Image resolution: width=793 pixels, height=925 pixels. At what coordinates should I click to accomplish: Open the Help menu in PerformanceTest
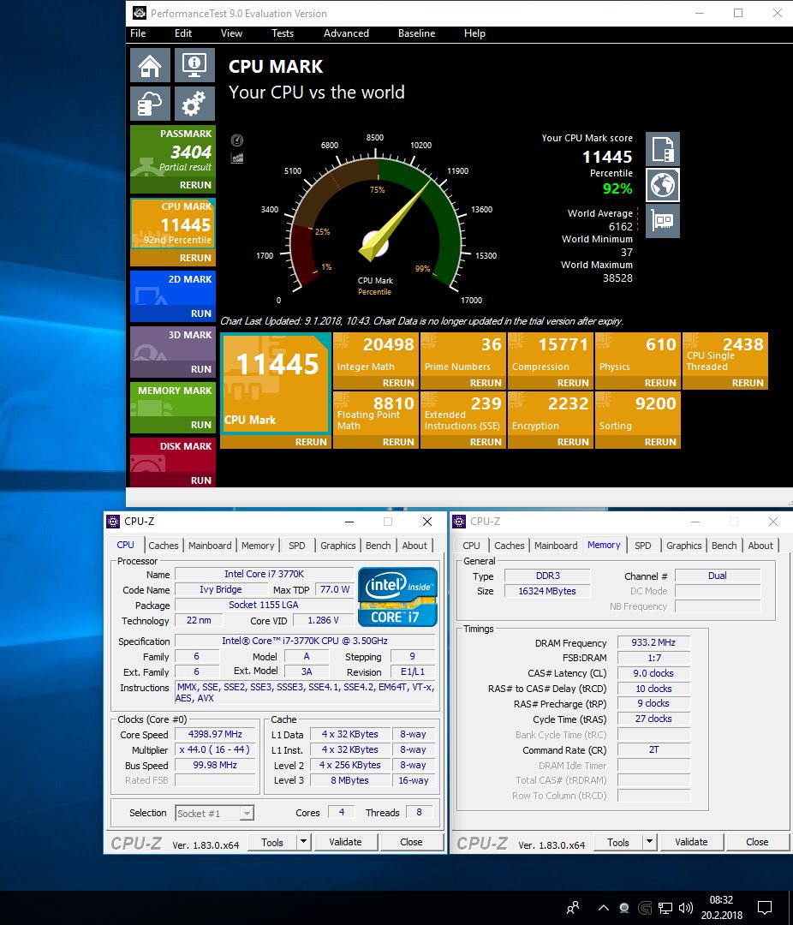coord(474,33)
